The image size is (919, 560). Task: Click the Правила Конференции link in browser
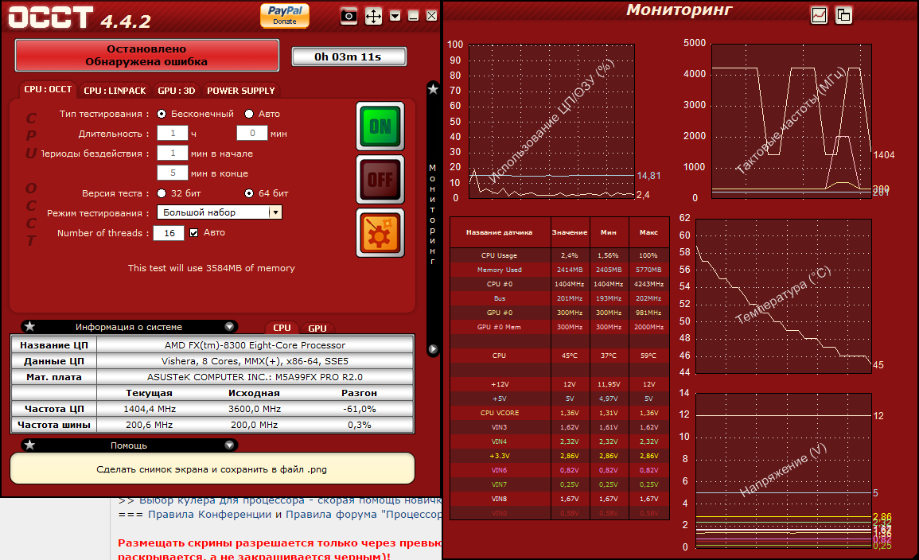(209, 515)
